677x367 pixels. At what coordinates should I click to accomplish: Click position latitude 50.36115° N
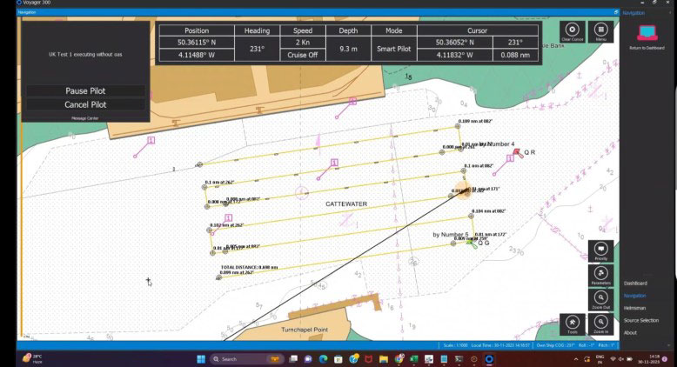point(197,43)
